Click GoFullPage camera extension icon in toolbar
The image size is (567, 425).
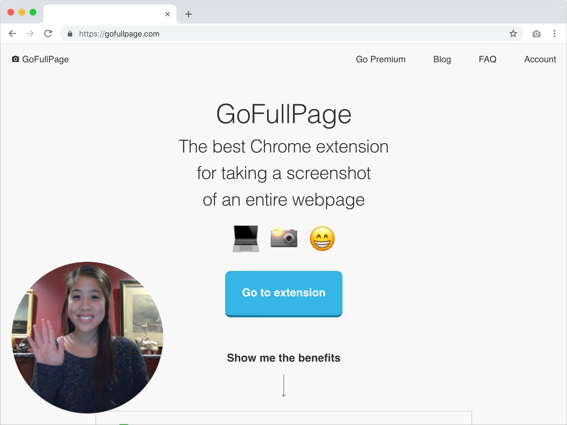point(536,34)
